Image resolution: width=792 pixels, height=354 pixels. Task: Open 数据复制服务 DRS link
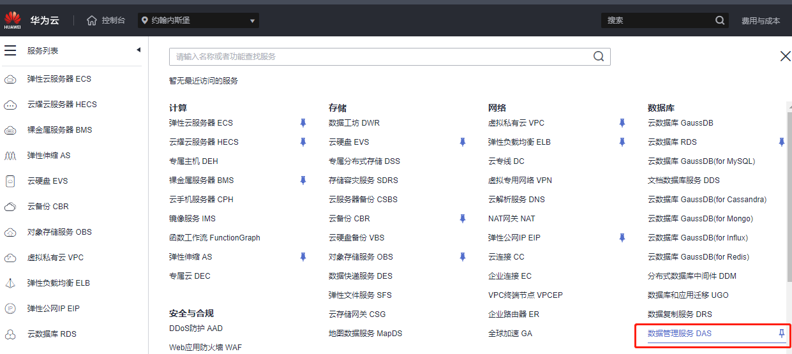point(680,314)
